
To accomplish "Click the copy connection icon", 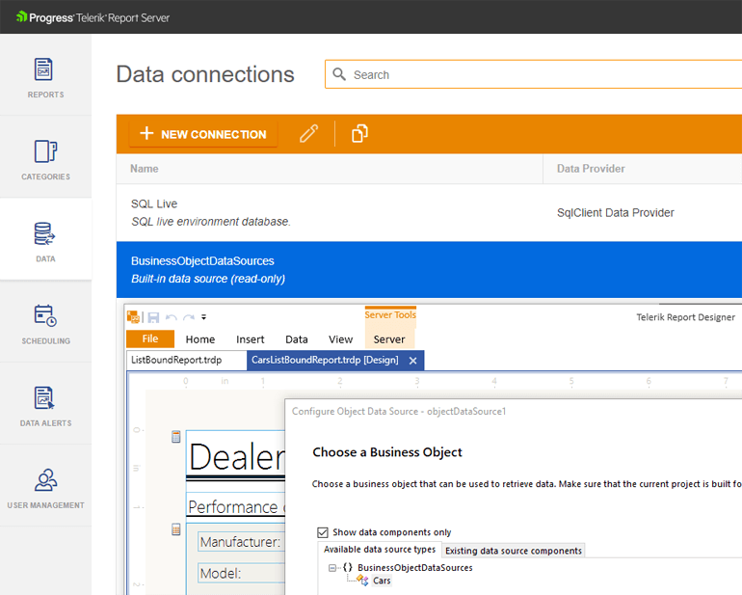I will coord(359,134).
